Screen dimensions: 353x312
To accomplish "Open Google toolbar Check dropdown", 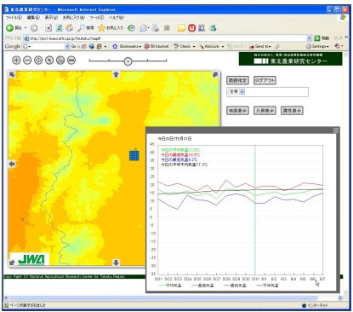I will [185, 46].
